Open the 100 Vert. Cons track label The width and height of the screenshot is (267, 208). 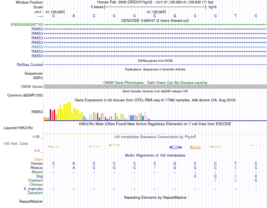pyautogui.click(x=16, y=143)
